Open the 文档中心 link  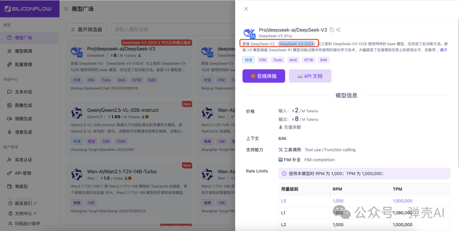(x=23, y=214)
